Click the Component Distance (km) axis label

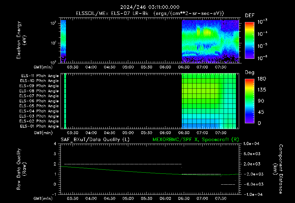coord(278,169)
